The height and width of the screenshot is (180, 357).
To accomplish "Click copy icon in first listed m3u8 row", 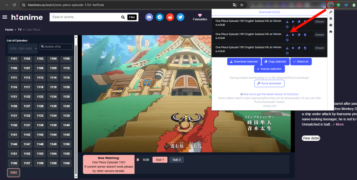I will tap(299, 21).
